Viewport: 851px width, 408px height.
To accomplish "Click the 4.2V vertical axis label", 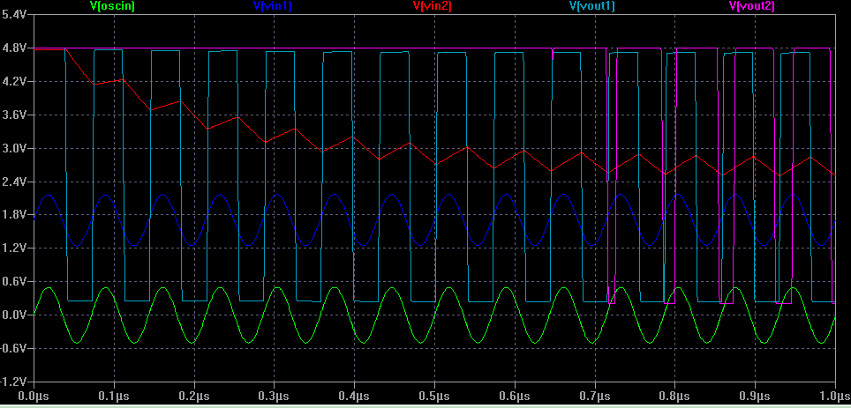I will [14, 81].
